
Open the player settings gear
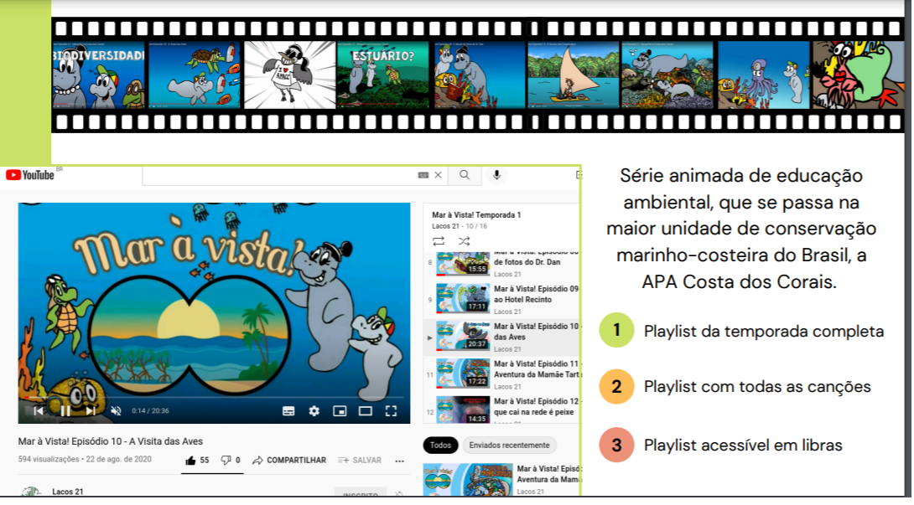pyautogui.click(x=314, y=411)
